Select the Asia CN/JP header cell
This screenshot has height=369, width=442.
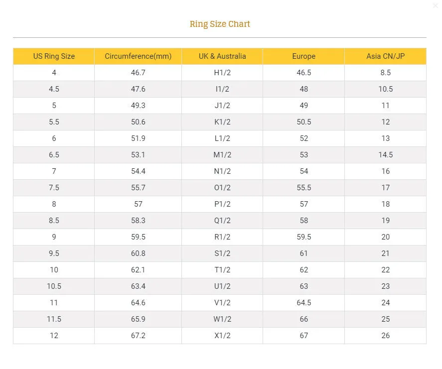[x=385, y=56]
